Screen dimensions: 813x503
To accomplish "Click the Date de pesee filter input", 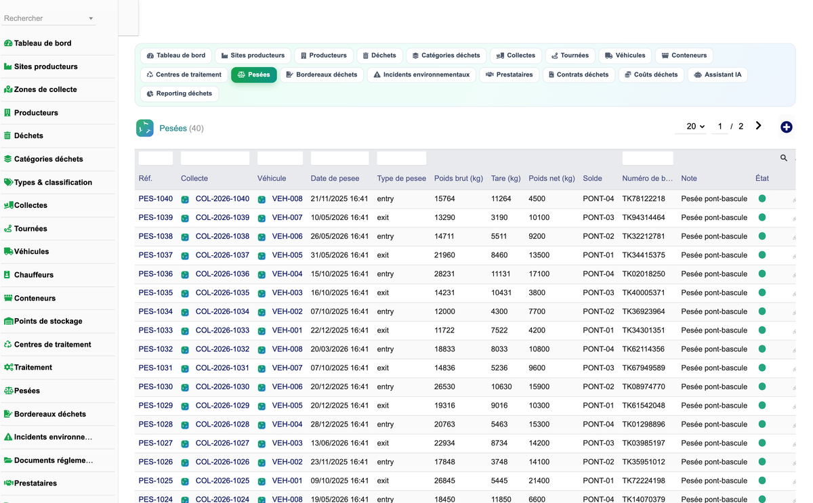I will [x=340, y=158].
